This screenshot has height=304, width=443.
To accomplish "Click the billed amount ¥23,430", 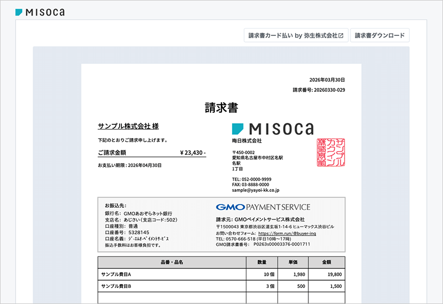I will pos(193,153).
